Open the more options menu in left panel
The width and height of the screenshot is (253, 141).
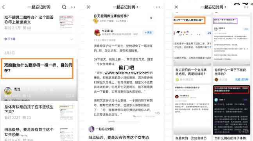coord(73,7)
